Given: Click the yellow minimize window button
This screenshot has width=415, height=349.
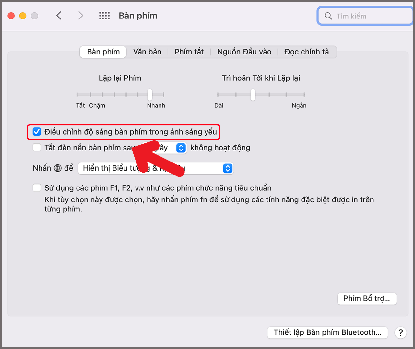Looking at the screenshot, I should (23, 16).
